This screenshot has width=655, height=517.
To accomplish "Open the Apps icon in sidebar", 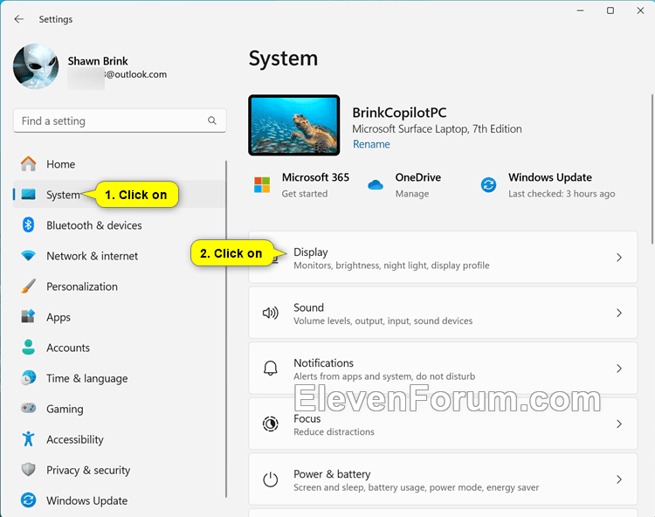I will pyautogui.click(x=29, y=316).
